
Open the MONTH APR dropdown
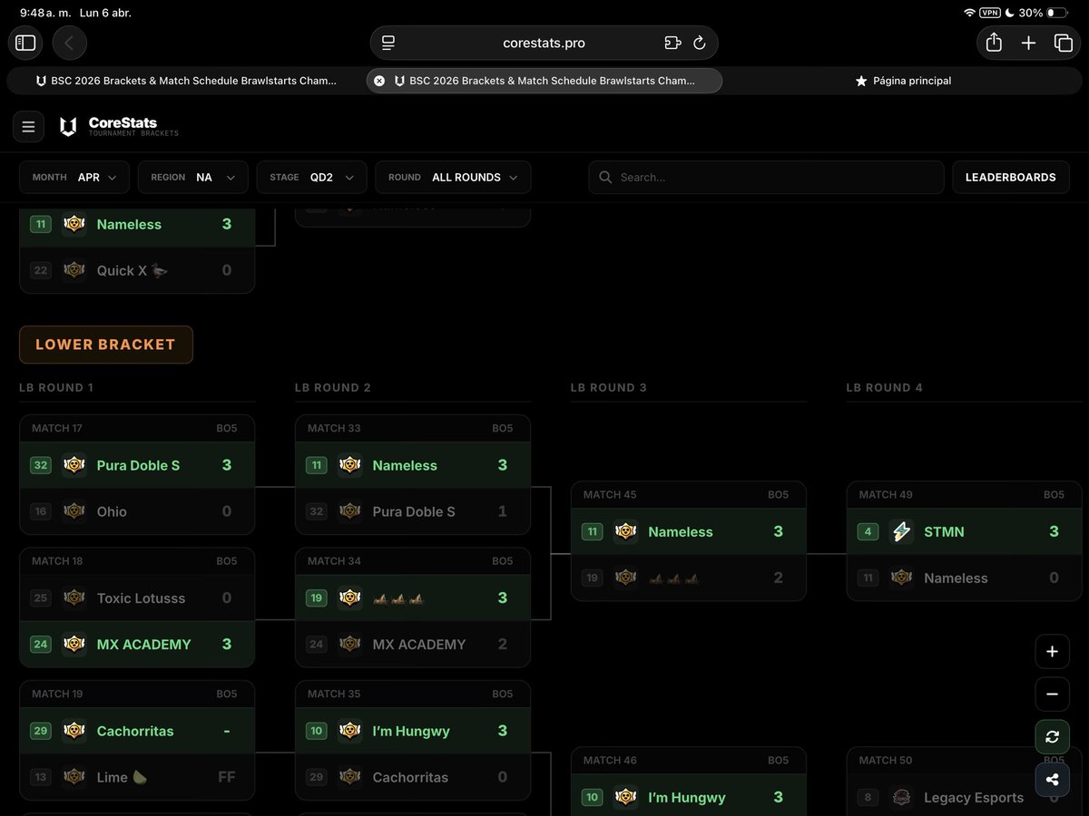[74, 178]
